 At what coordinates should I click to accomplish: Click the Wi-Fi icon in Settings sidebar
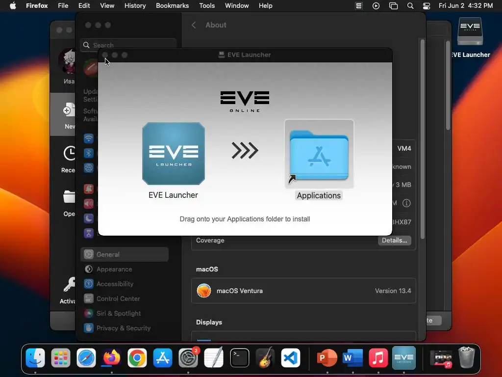89,138
